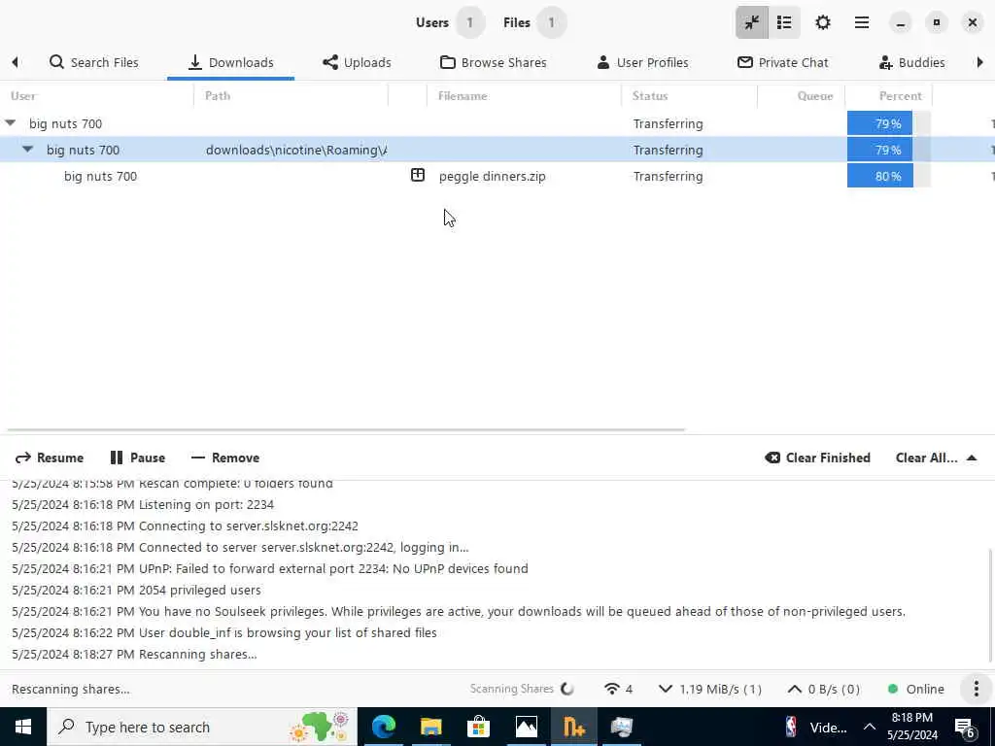Switch to the Search Files tab

[x=94, y=62]
